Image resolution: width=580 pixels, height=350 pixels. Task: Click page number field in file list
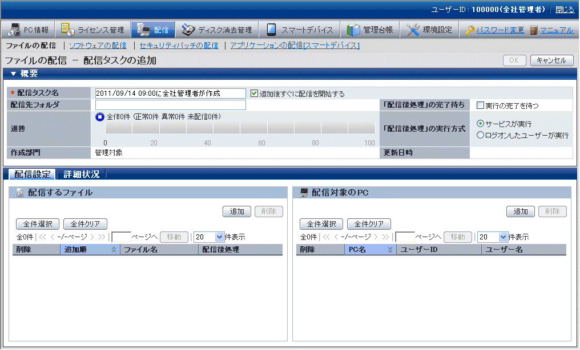click(121, 237)
